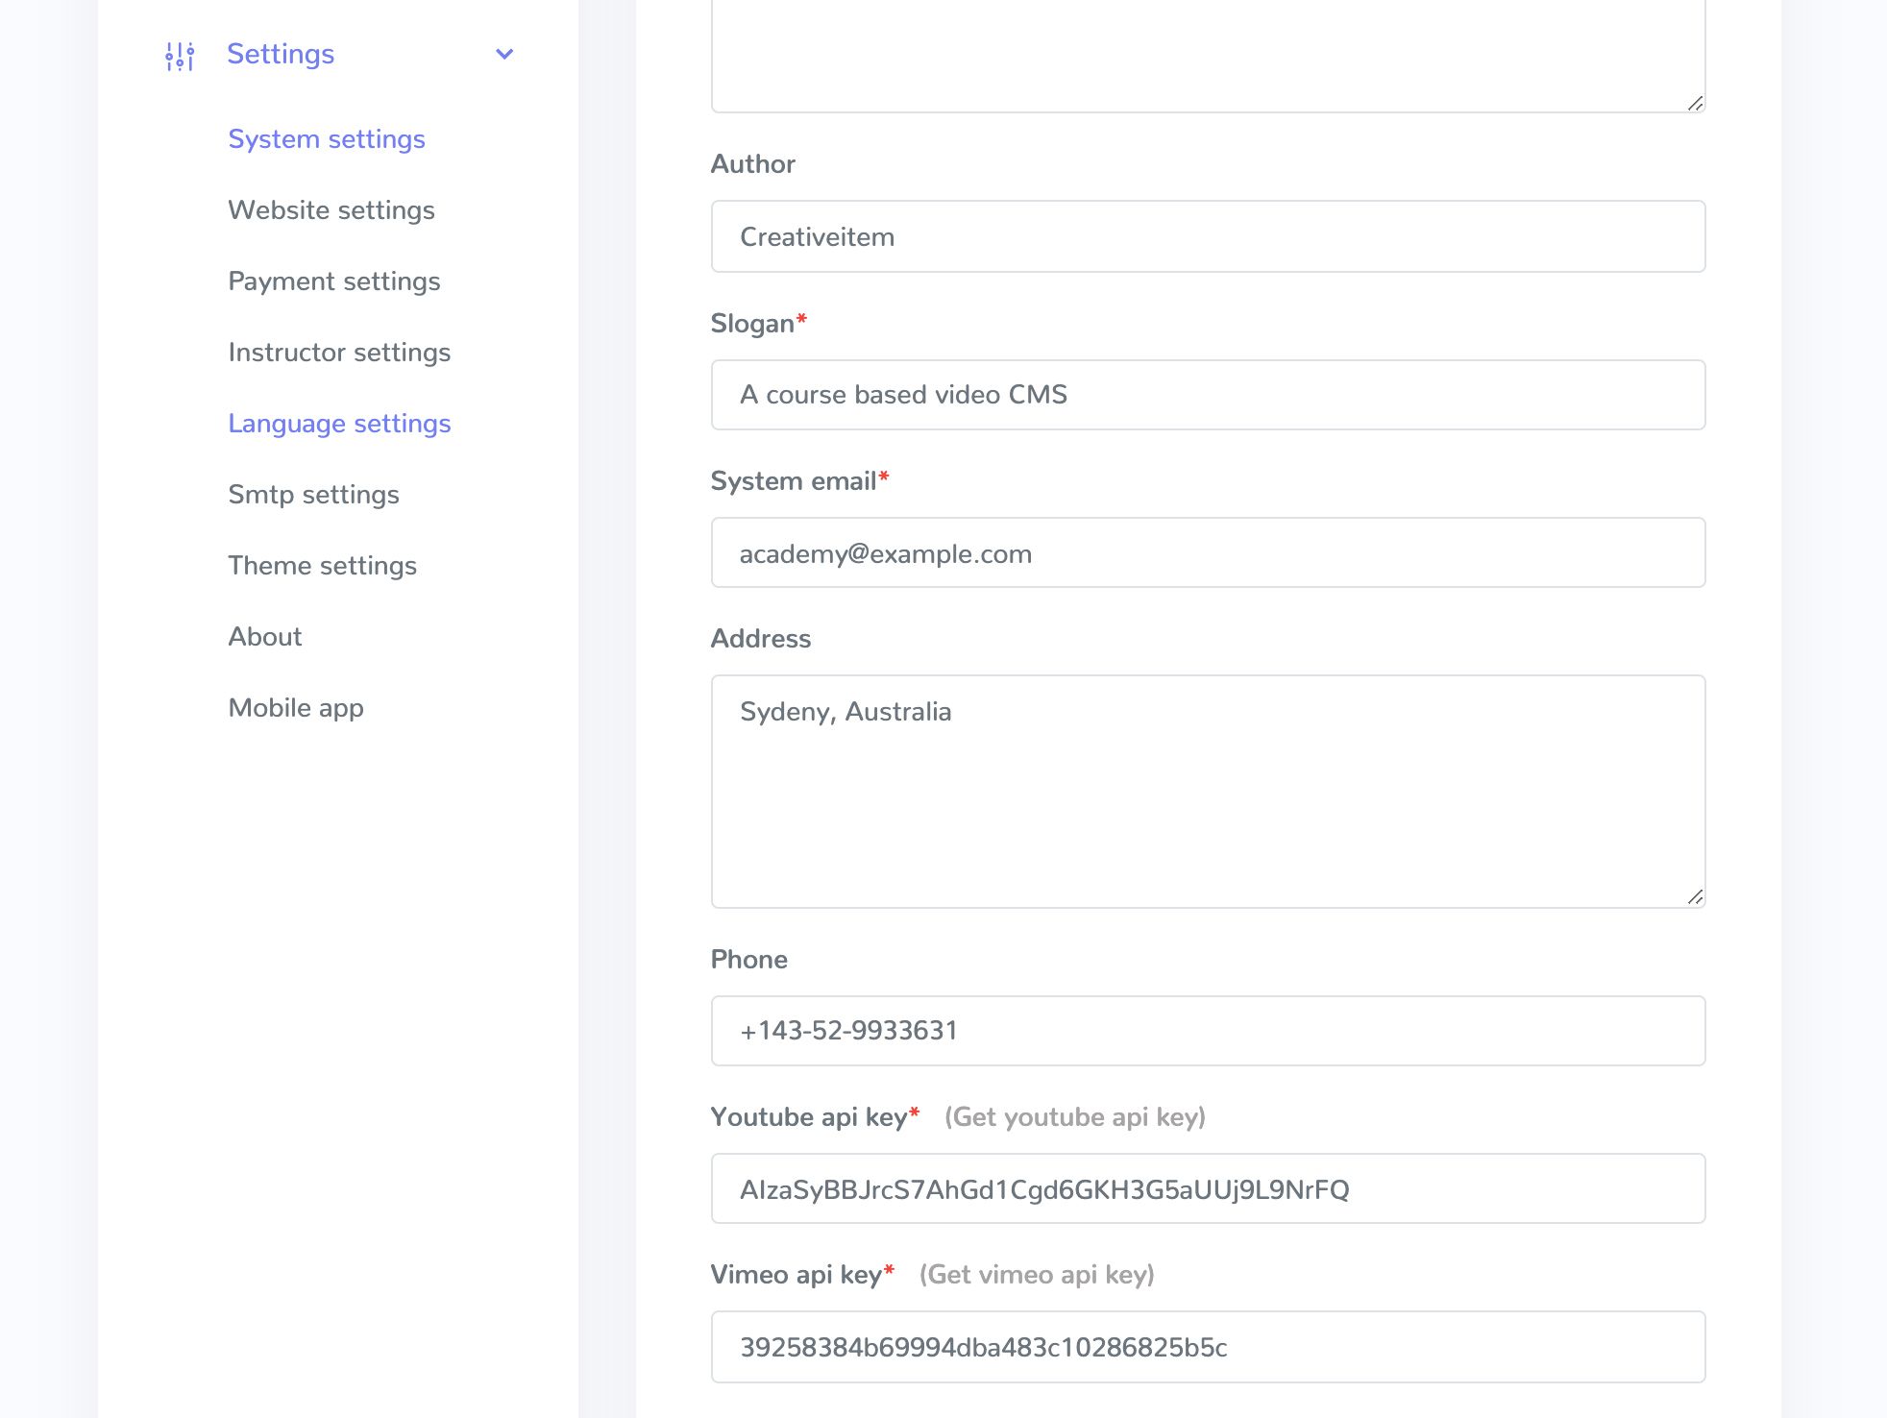Click the Settings sliders icon
This screenshot has height=1418, width=1887.
180,56
